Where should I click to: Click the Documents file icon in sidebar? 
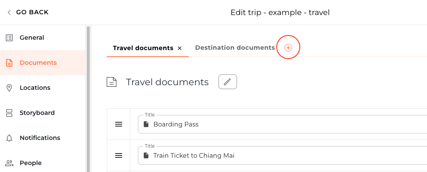9,63
